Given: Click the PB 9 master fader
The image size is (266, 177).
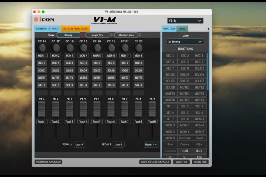Looking at the screenshot, I should [152, 109].
